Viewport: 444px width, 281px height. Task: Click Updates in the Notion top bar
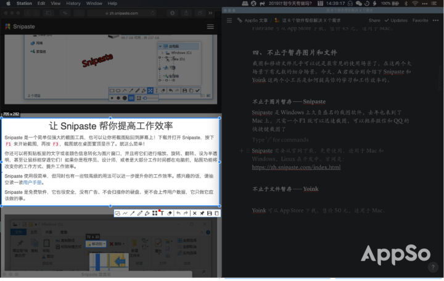click(x=396, y=20)
